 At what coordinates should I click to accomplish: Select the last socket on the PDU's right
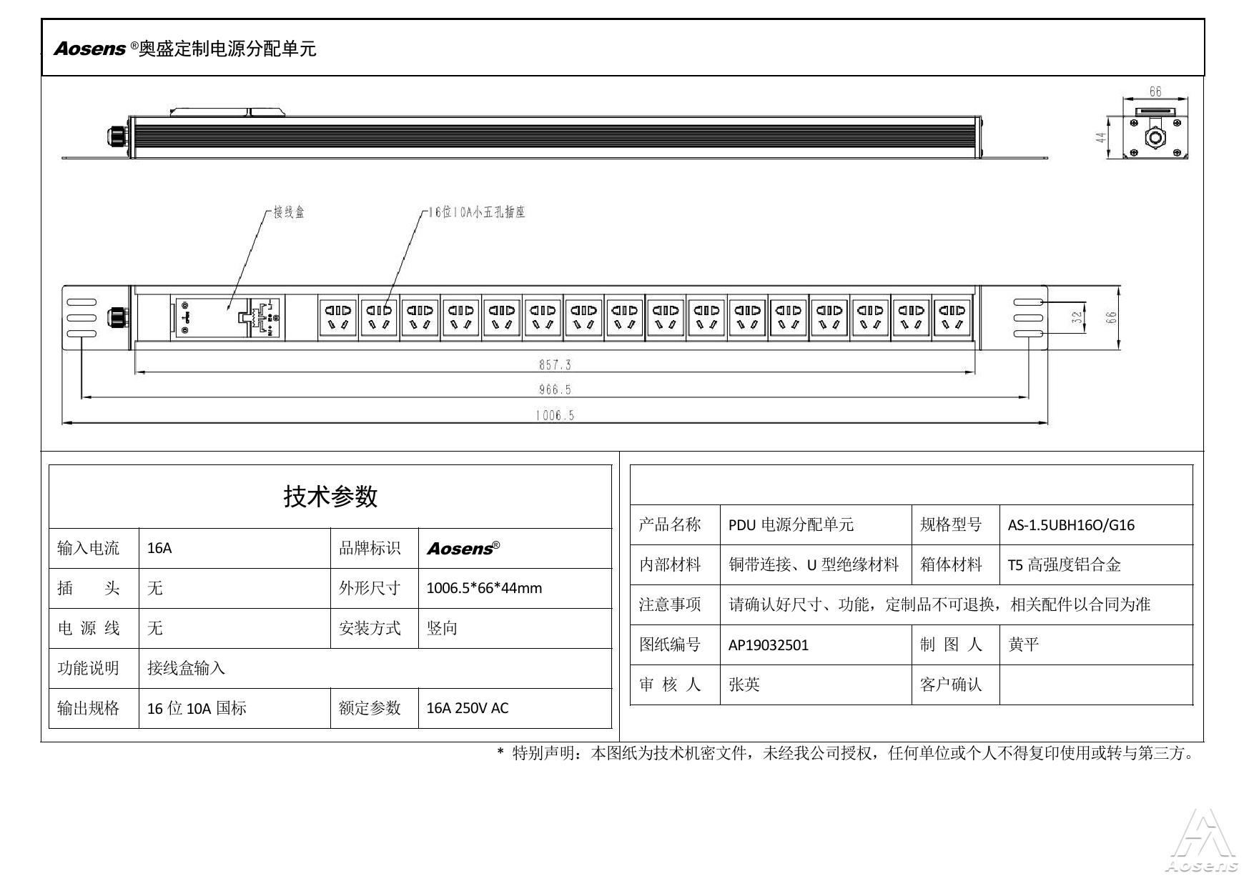pyautogui.click(x=952, y=317)
